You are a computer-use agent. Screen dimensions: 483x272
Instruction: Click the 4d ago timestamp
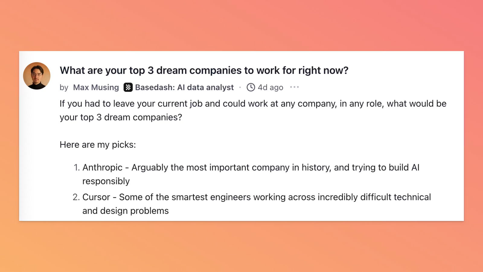click(x=270, y=87)
